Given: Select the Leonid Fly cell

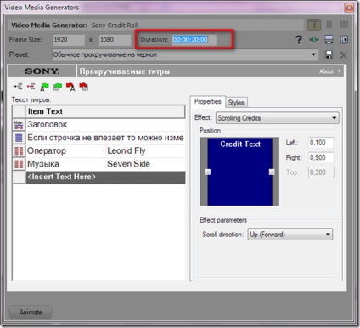Looking at the screenshot, I should (x=146, y=151).
